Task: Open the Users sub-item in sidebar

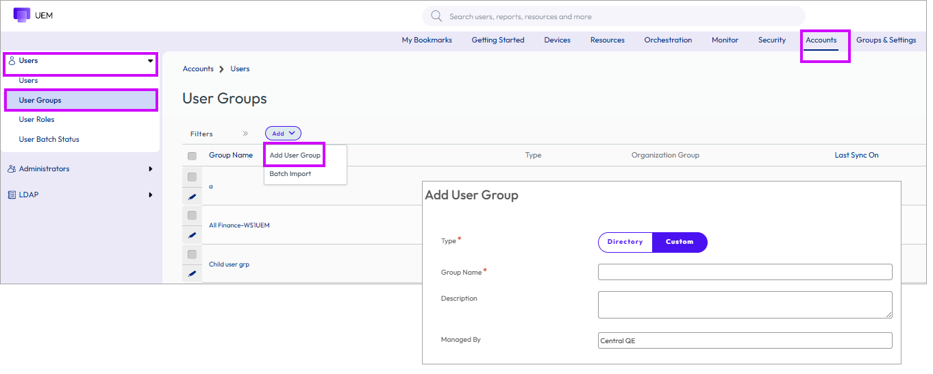Action: click(x=29, y=80)
